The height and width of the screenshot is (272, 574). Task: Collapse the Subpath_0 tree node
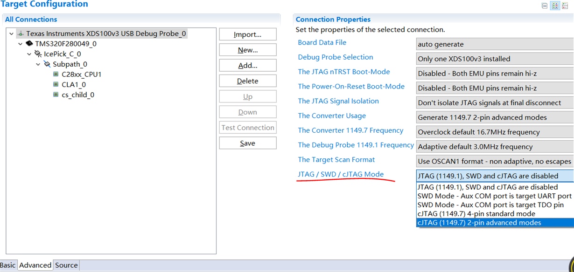(x=38, y=64)
